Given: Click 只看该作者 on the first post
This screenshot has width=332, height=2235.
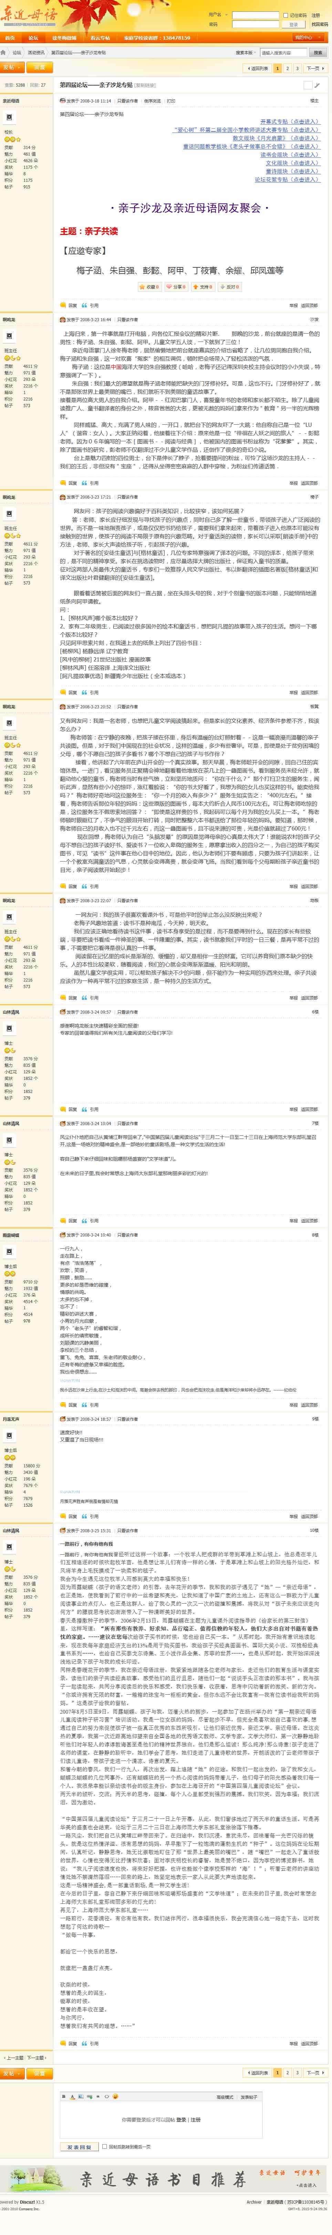Looking at the screenshot, I should (x=127, y=101).
